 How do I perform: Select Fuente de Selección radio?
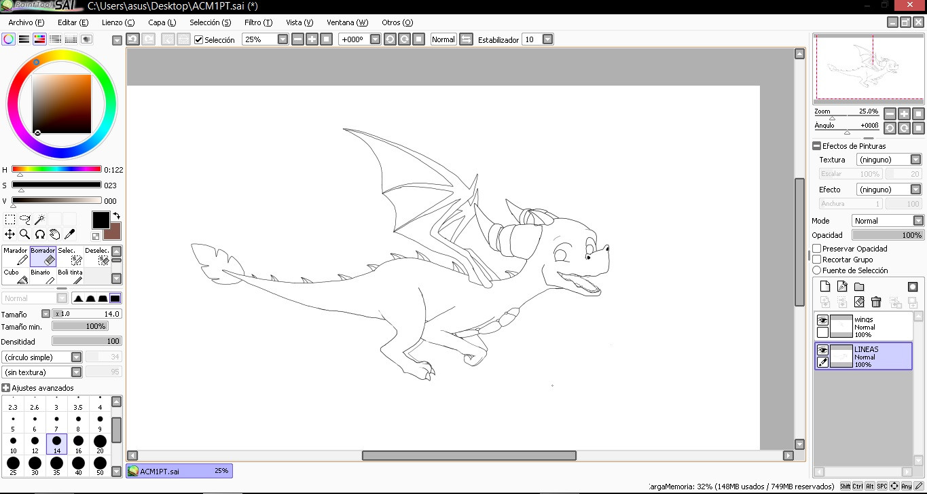pyautogui.click(x=817, y=270)
